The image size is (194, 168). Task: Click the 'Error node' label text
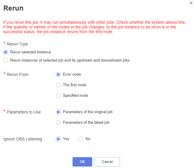pos(72,74)
